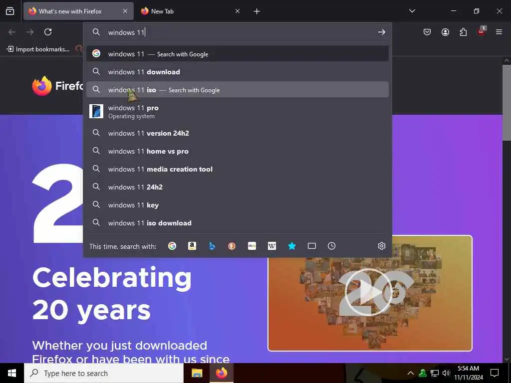Click the Firefox taskbar icon
This screenshot has height=383, width=511.
[221, 373]
